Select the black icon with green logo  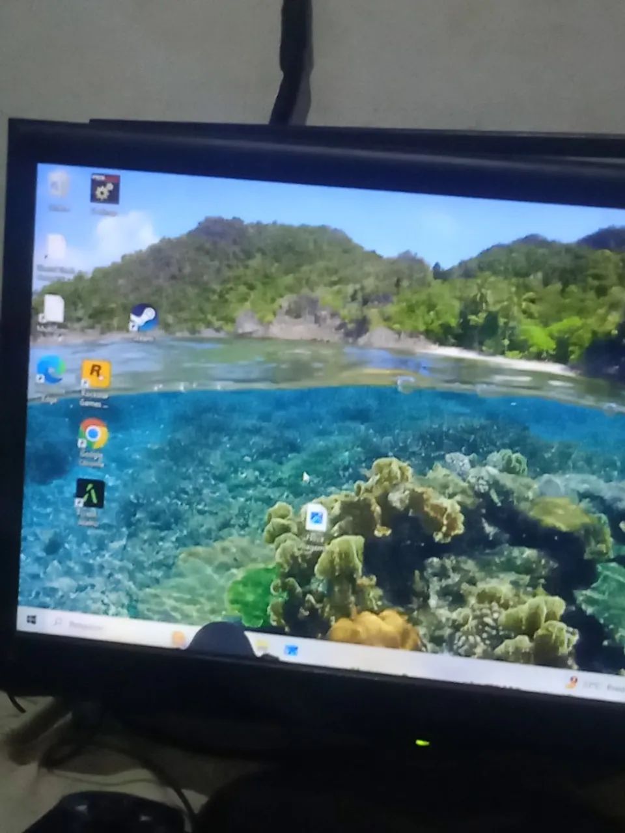pyautogui.click(x=89, y=494)
